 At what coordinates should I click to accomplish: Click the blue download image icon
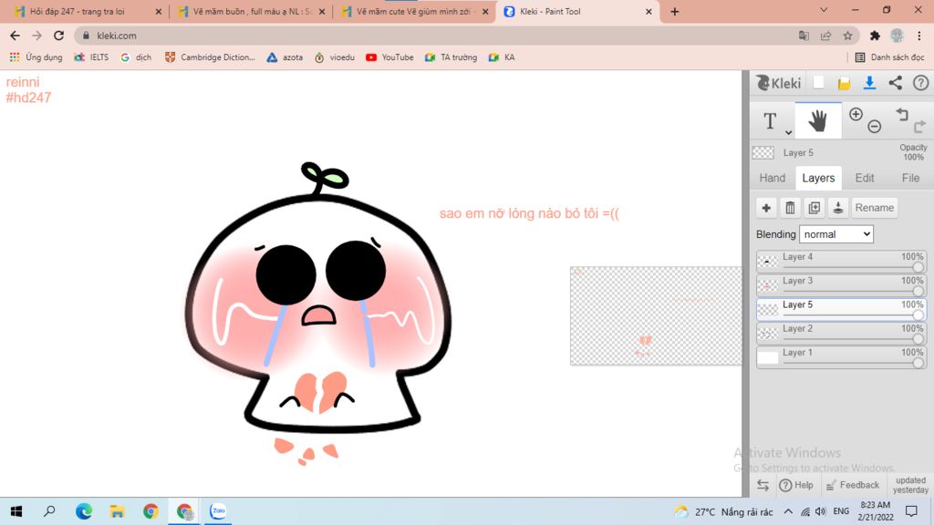point(869,83)
